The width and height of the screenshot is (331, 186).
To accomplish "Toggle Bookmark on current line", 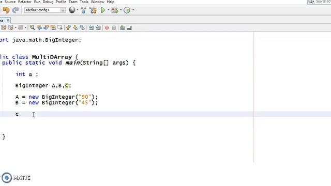I will (x=82, y=27).
